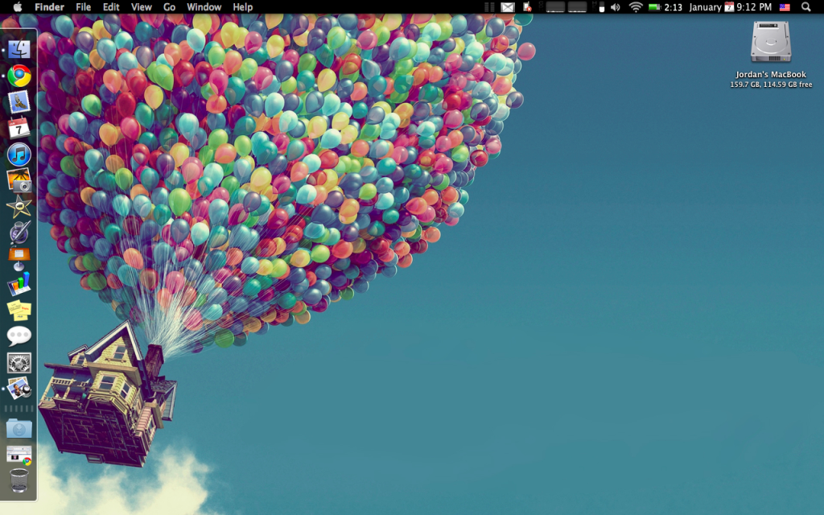The height and width of the screenshot is (515, 824).
Task: Open the Help menu
Action: point(243,6)
